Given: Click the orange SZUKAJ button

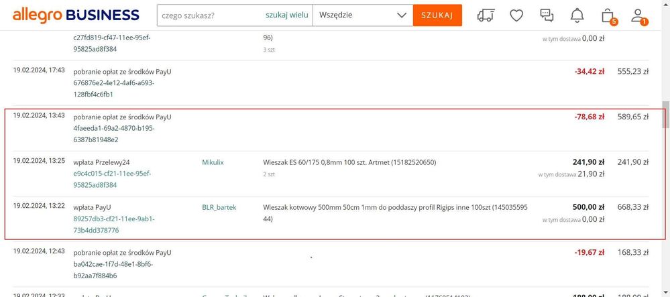Looking at the screenshot, I should (437, 15).
